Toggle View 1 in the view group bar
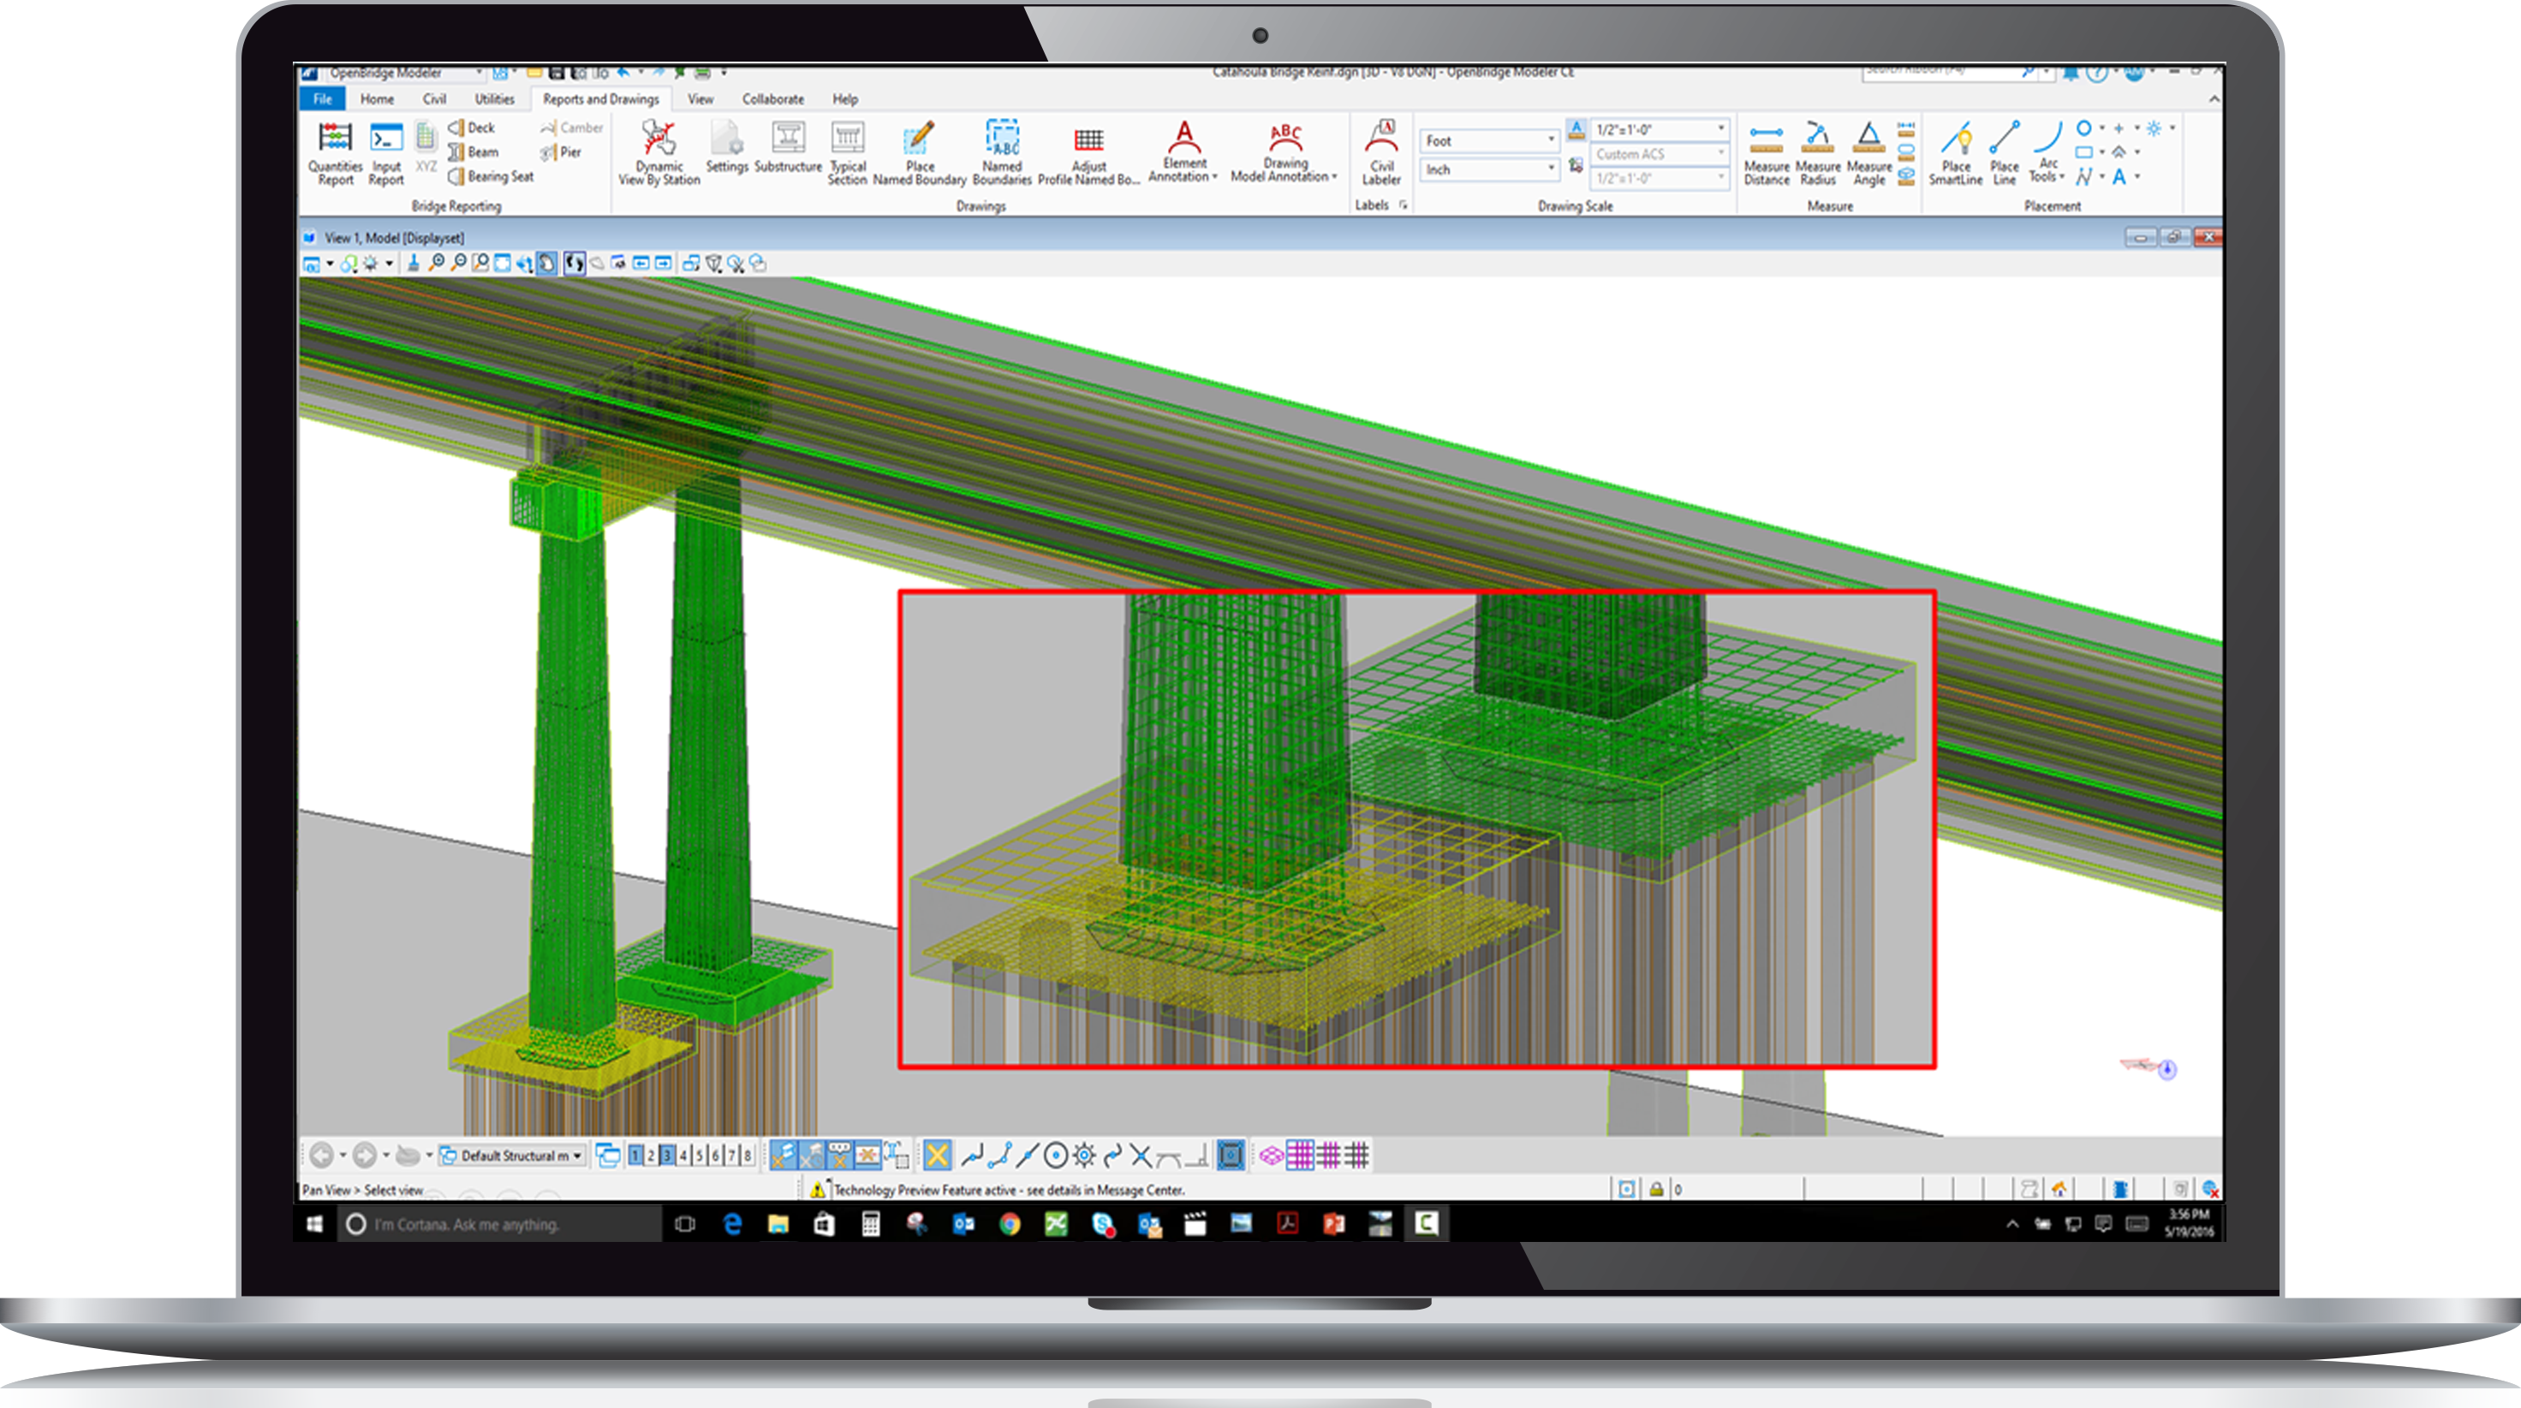This screenshot has height=1408, width=2521. tap(636, 1156)
